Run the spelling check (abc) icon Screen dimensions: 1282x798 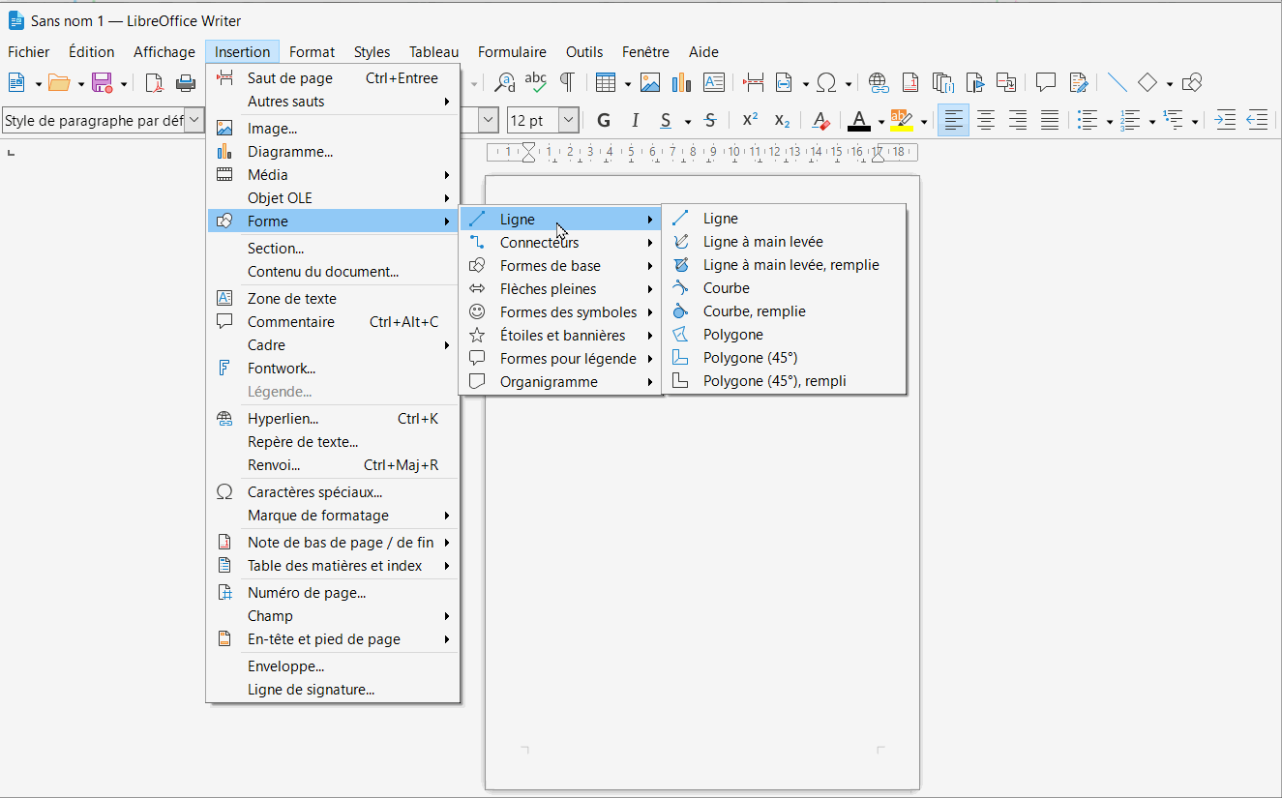coord(535,83)
